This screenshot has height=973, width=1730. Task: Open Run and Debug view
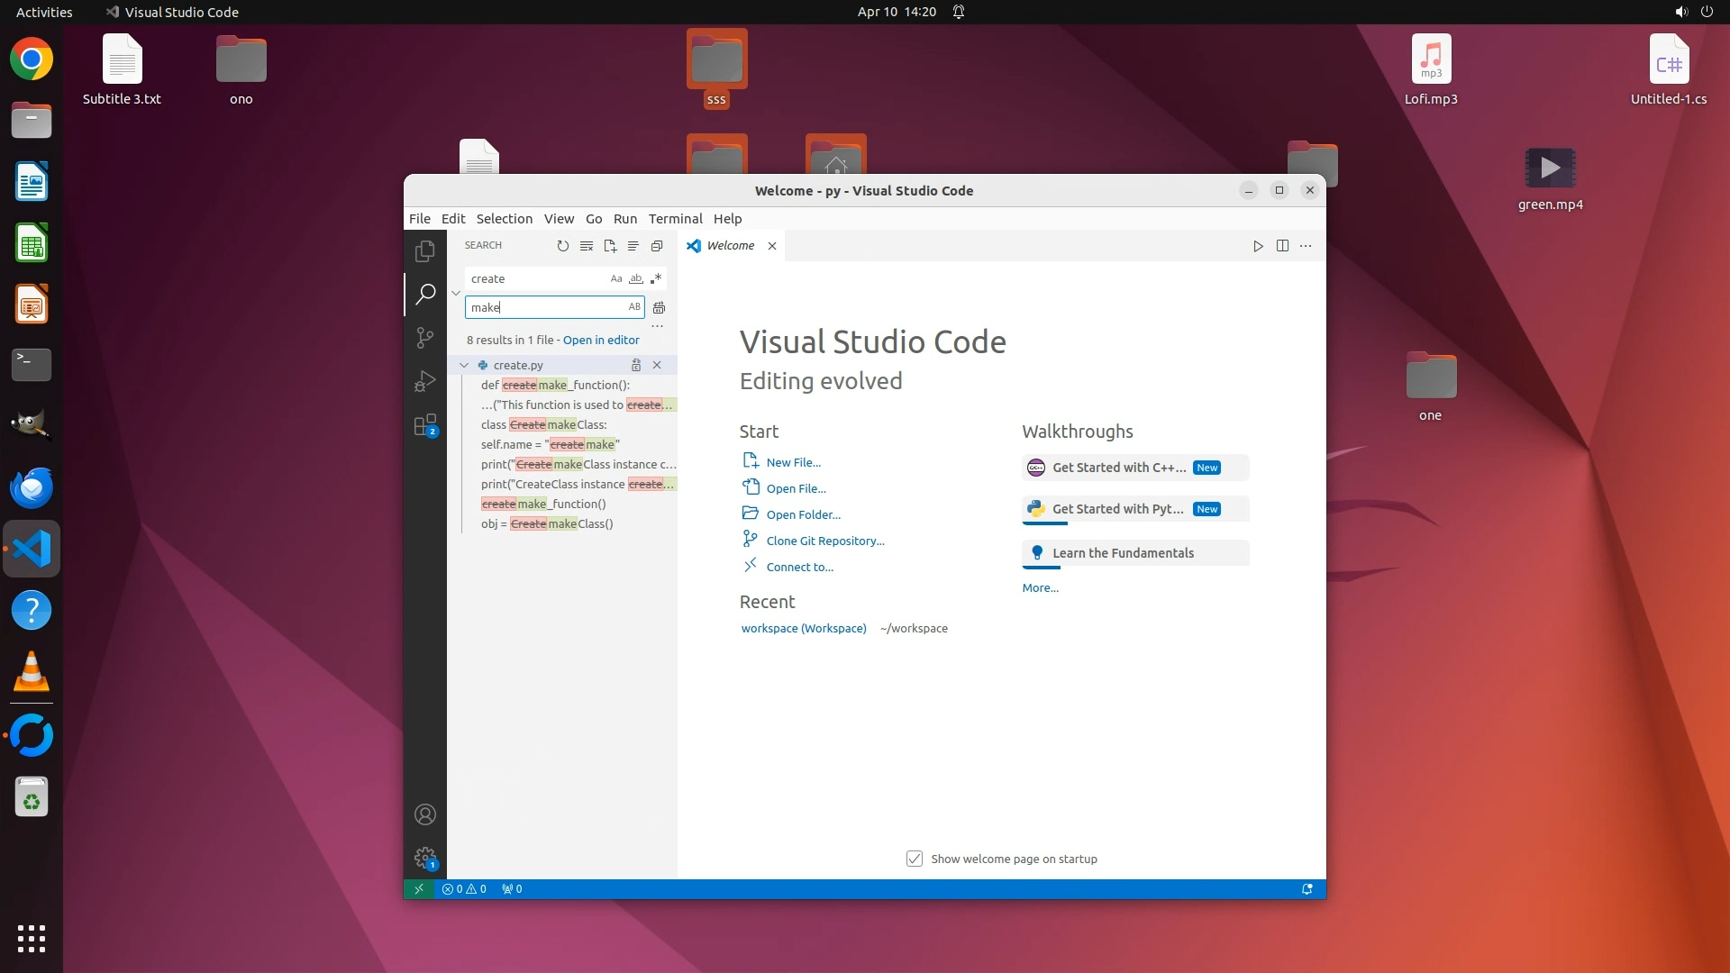[425, 382]
